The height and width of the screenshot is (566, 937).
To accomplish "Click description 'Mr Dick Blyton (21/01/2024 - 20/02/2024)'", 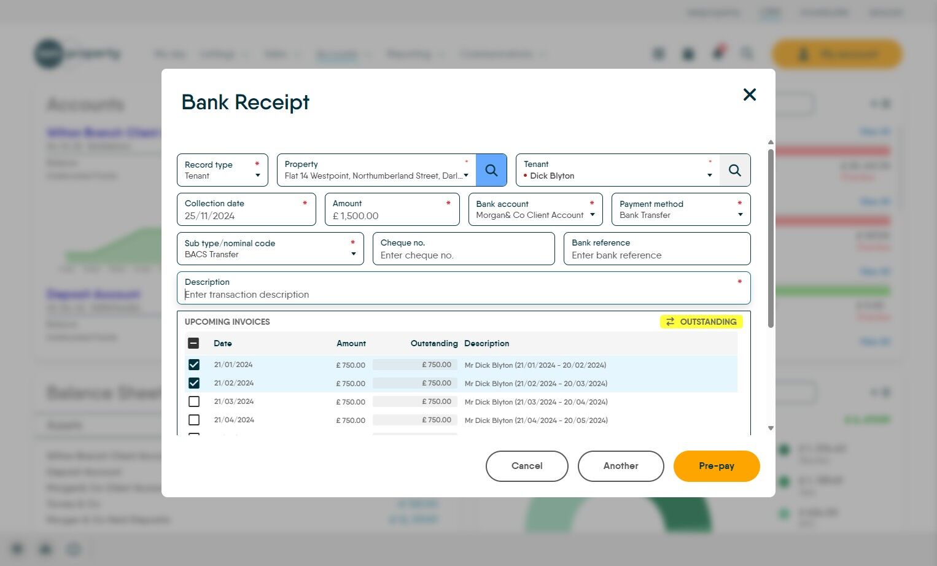I will click(535, 365).
